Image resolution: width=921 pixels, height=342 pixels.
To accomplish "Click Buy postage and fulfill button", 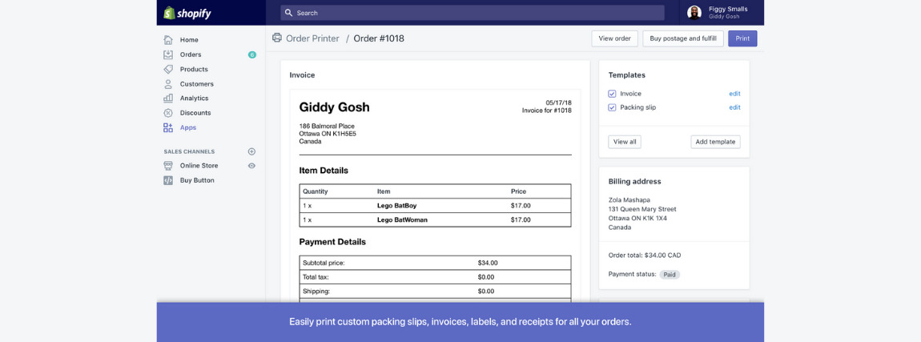I will click(x=683, y=38).
